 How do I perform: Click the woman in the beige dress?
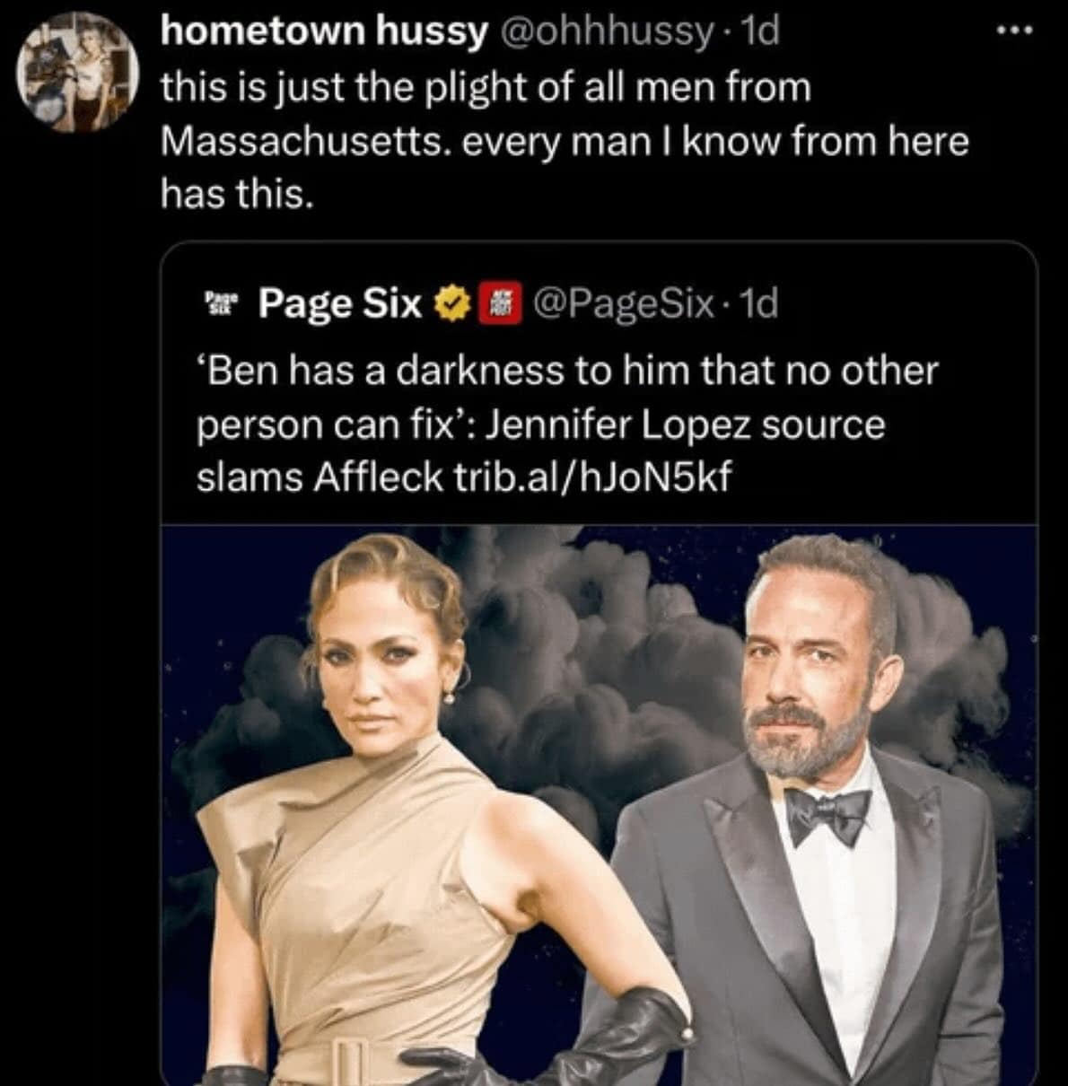click(x=377, y=808)
